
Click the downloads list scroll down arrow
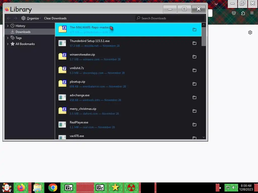pyautogui.click(x=204, y=137)
